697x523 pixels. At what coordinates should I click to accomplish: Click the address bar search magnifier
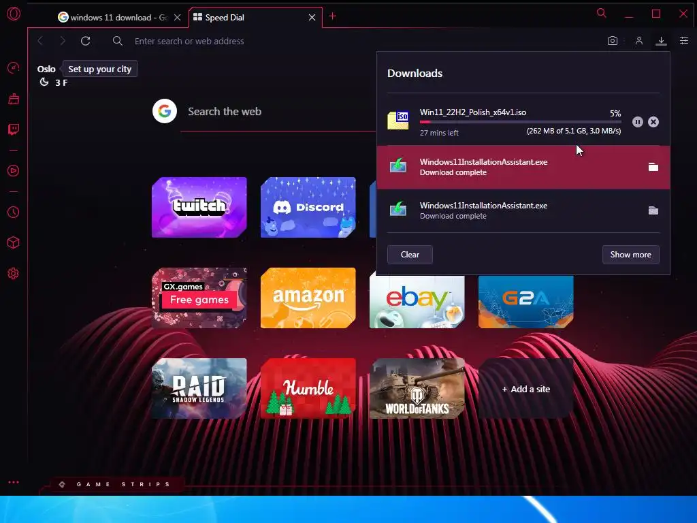point(117,41)
